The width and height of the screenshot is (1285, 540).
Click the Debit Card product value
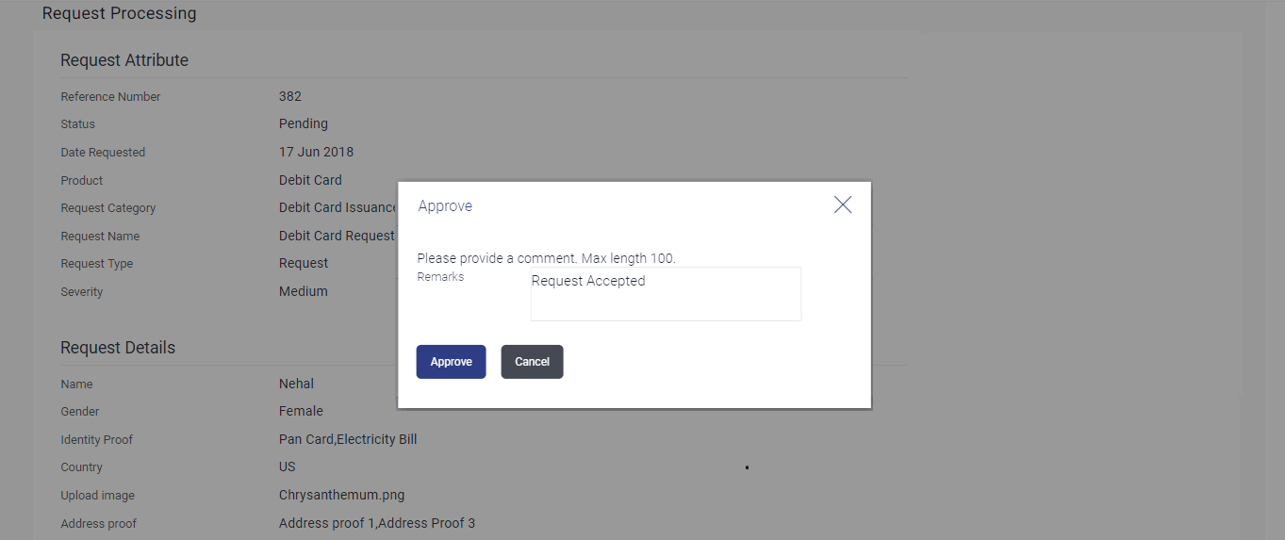coord(310,180)
